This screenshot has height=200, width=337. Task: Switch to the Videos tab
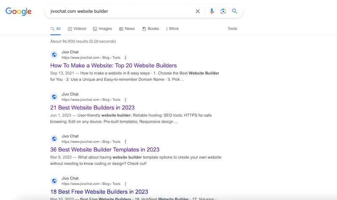(x=77, y=29)
